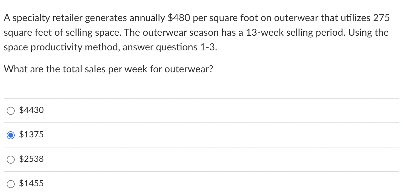This screenshot has width=403, height=196.
Task: Select the $2538 radio button
Action: [11, 159]
